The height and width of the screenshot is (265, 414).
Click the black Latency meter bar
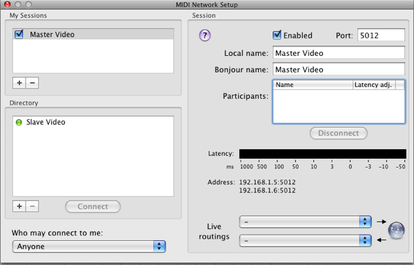tap(323, 154)
